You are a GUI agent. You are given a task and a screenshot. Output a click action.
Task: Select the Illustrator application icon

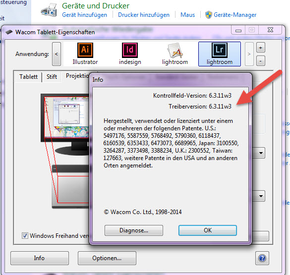[x=85, y=54]
